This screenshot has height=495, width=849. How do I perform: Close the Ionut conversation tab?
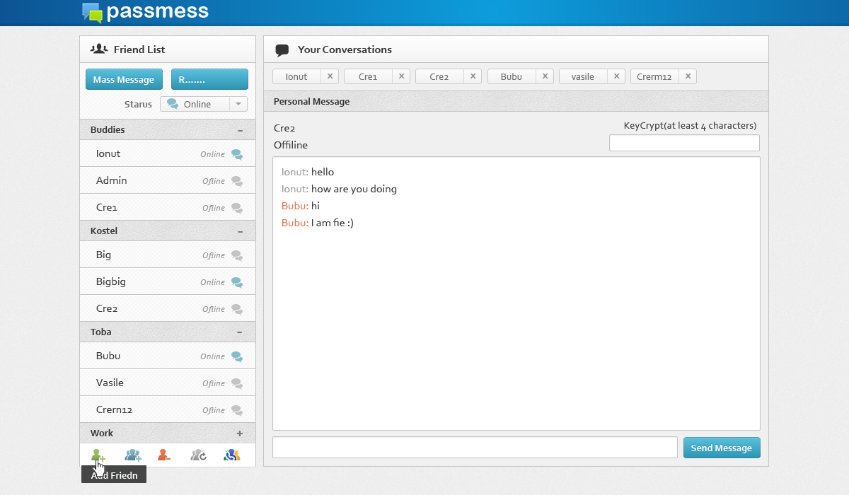pyautogui.click(x=330, y=76)
